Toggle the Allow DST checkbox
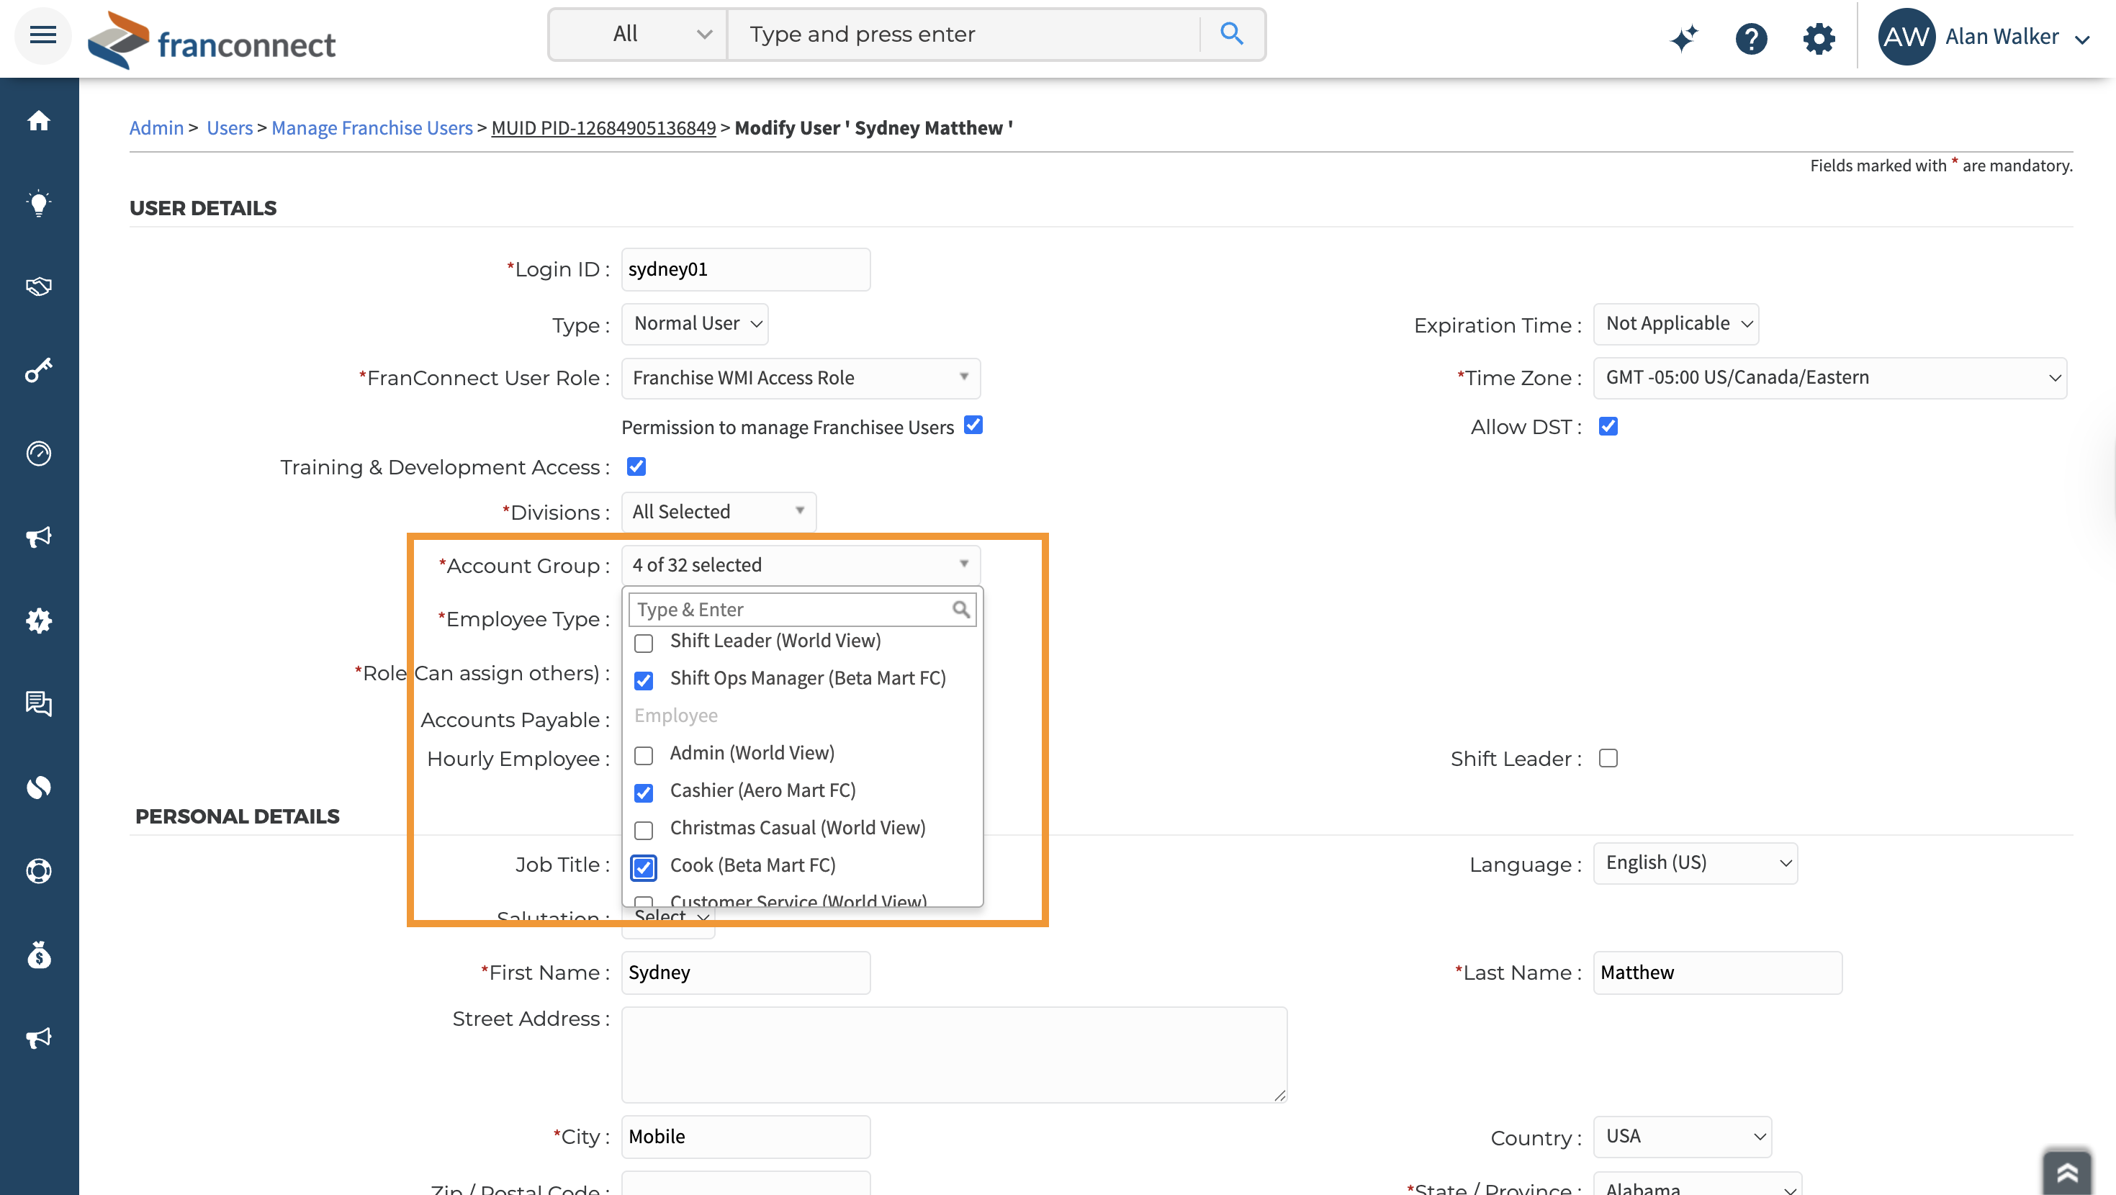This screenshot has height=1195, width=2116. pyautogui.click(x=1608, y=426)
